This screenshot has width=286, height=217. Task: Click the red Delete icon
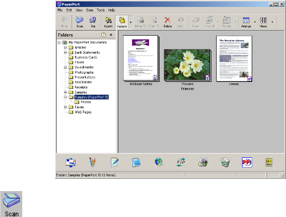point(168,22)
